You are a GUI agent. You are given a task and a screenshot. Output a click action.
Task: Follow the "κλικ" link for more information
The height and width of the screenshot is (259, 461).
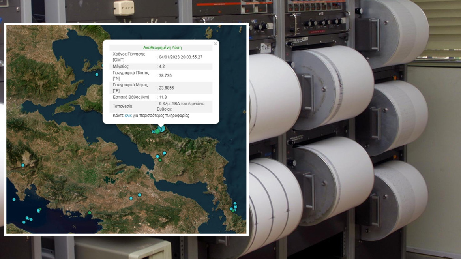[128, 116]
